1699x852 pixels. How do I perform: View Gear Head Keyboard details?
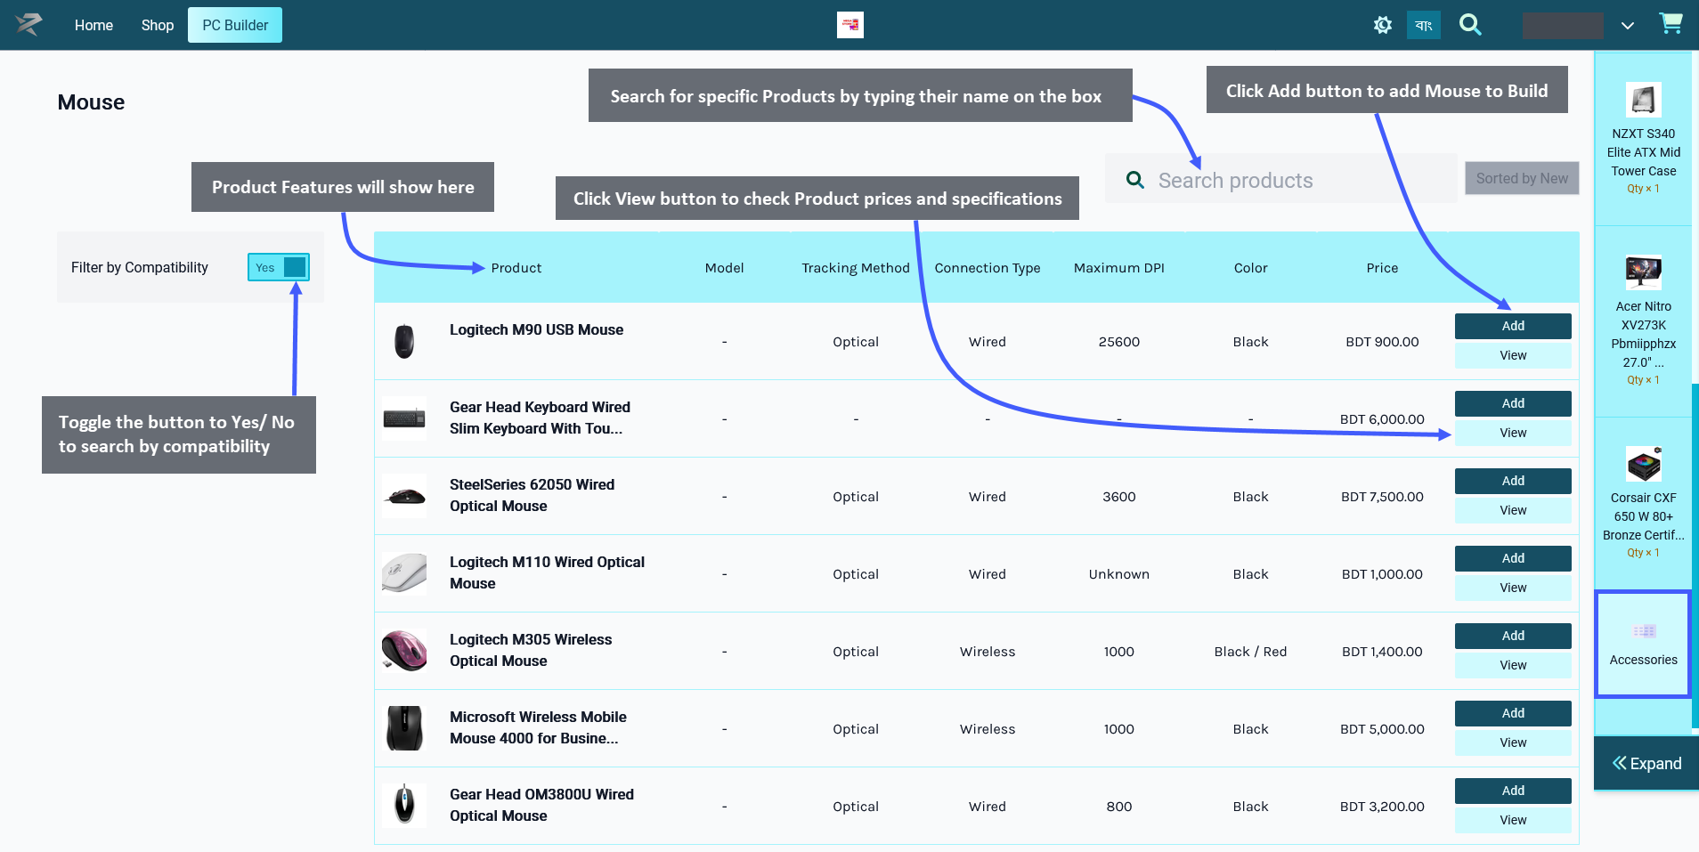(1513, 433)
